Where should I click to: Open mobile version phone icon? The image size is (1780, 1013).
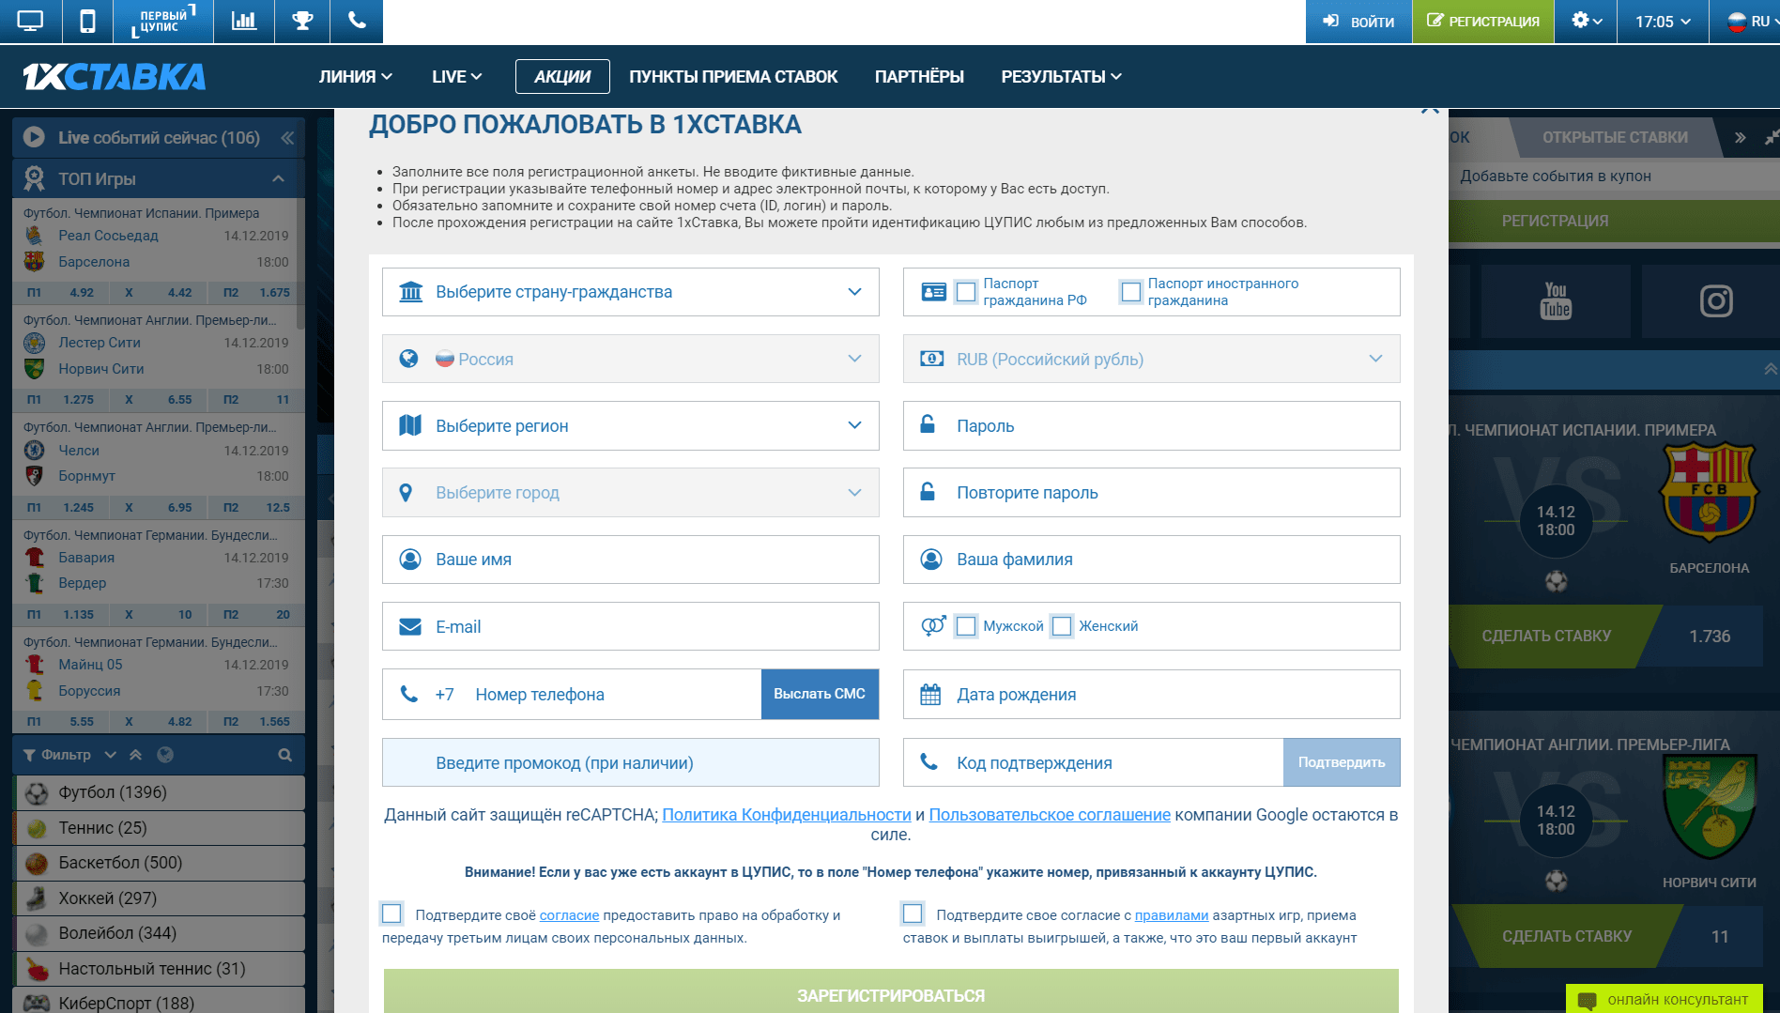click(x=87, y=21)
